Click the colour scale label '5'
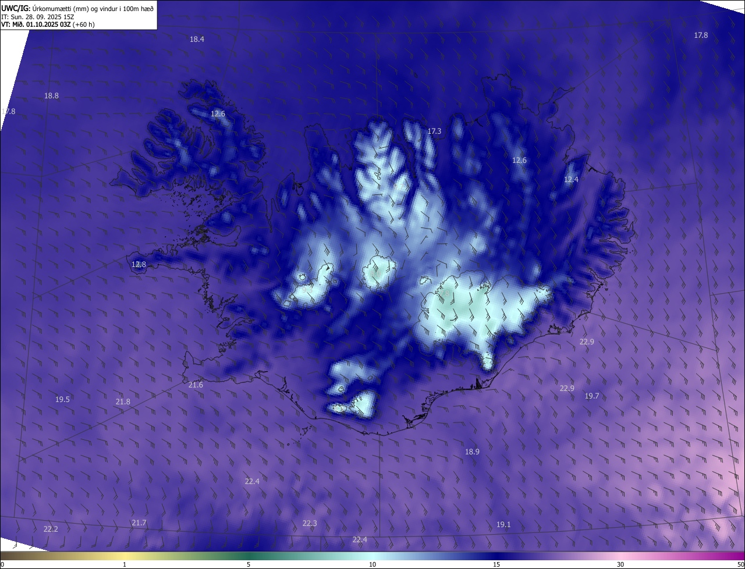Screen dimensions: 745x569 249,564
